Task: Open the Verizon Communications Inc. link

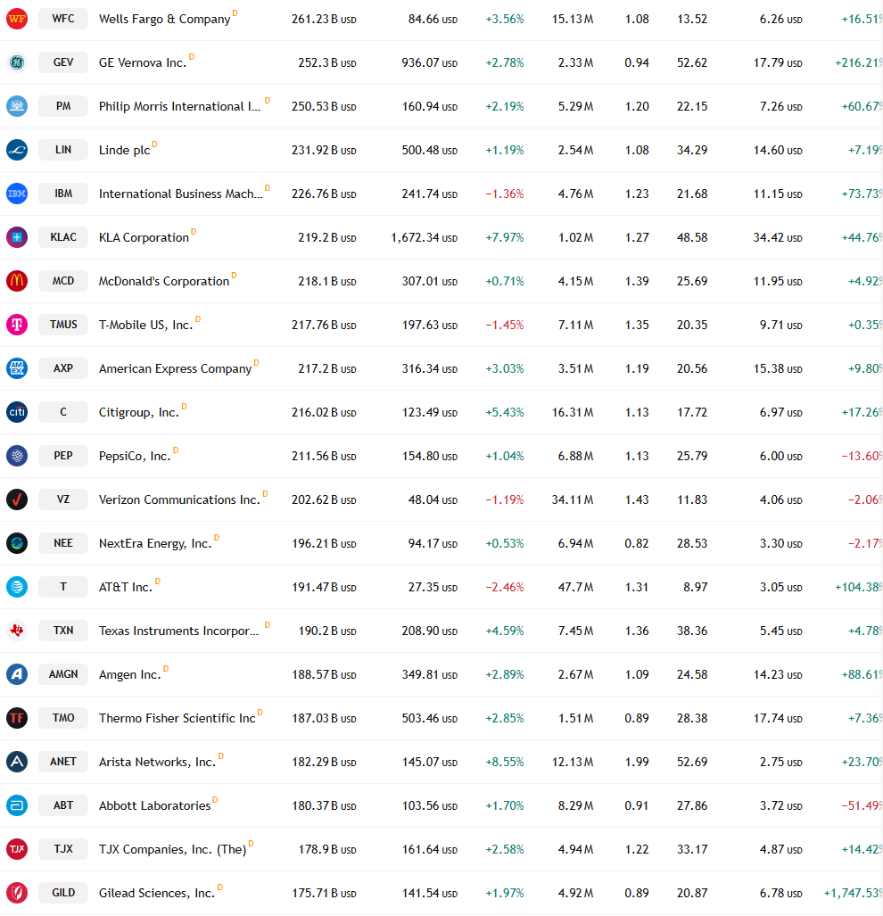Action: tap(179, 499)
